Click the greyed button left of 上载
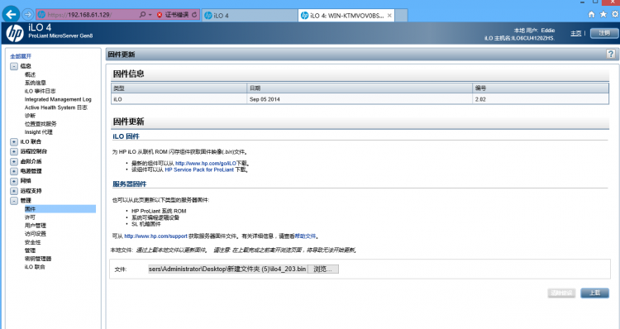 561,293
